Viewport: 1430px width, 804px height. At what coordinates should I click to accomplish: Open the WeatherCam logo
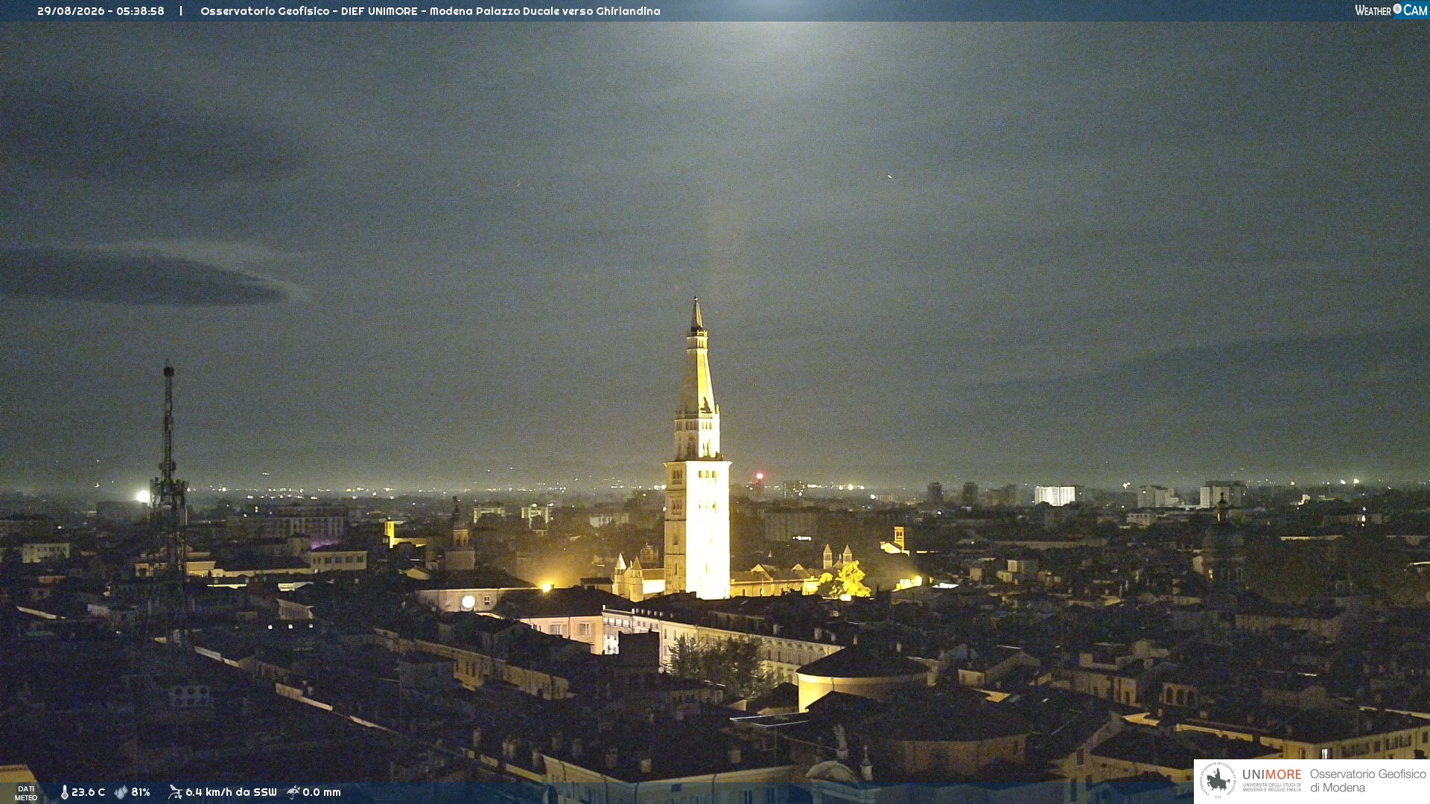click(1391, 10)
